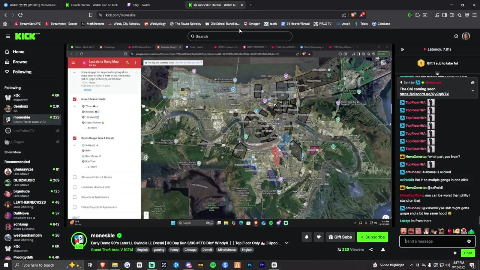Open Brave VPN shield icon
This screenshot has width=480, height=270.
pyautogui.click(x=467, y=15)
